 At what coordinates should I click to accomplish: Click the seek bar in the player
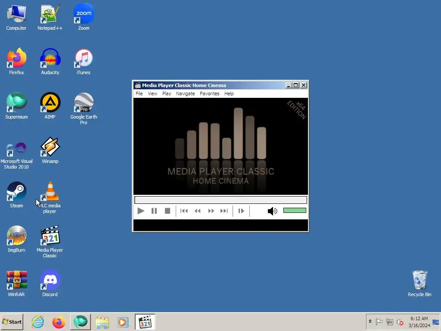[x=220, y=200]
